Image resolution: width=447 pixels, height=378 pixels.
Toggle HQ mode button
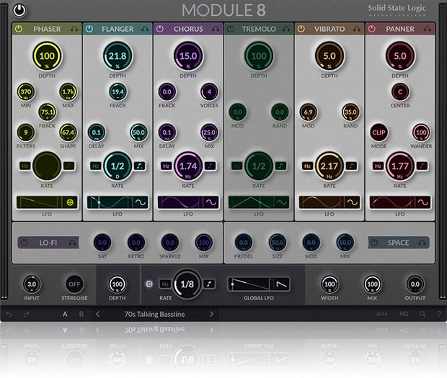(404, 314)
